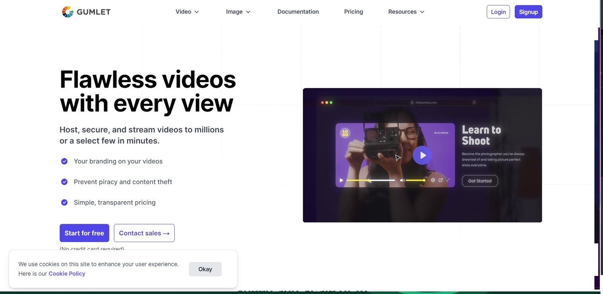
Task: Expand the Video dropdown menu
Action: click(187, 12)
